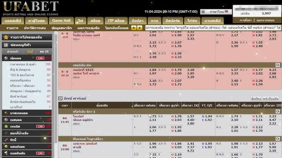Viewport: 282px width, 158px height.
Task: Click the basketball icon in sidebar
Action: click(x=6, y=113)
